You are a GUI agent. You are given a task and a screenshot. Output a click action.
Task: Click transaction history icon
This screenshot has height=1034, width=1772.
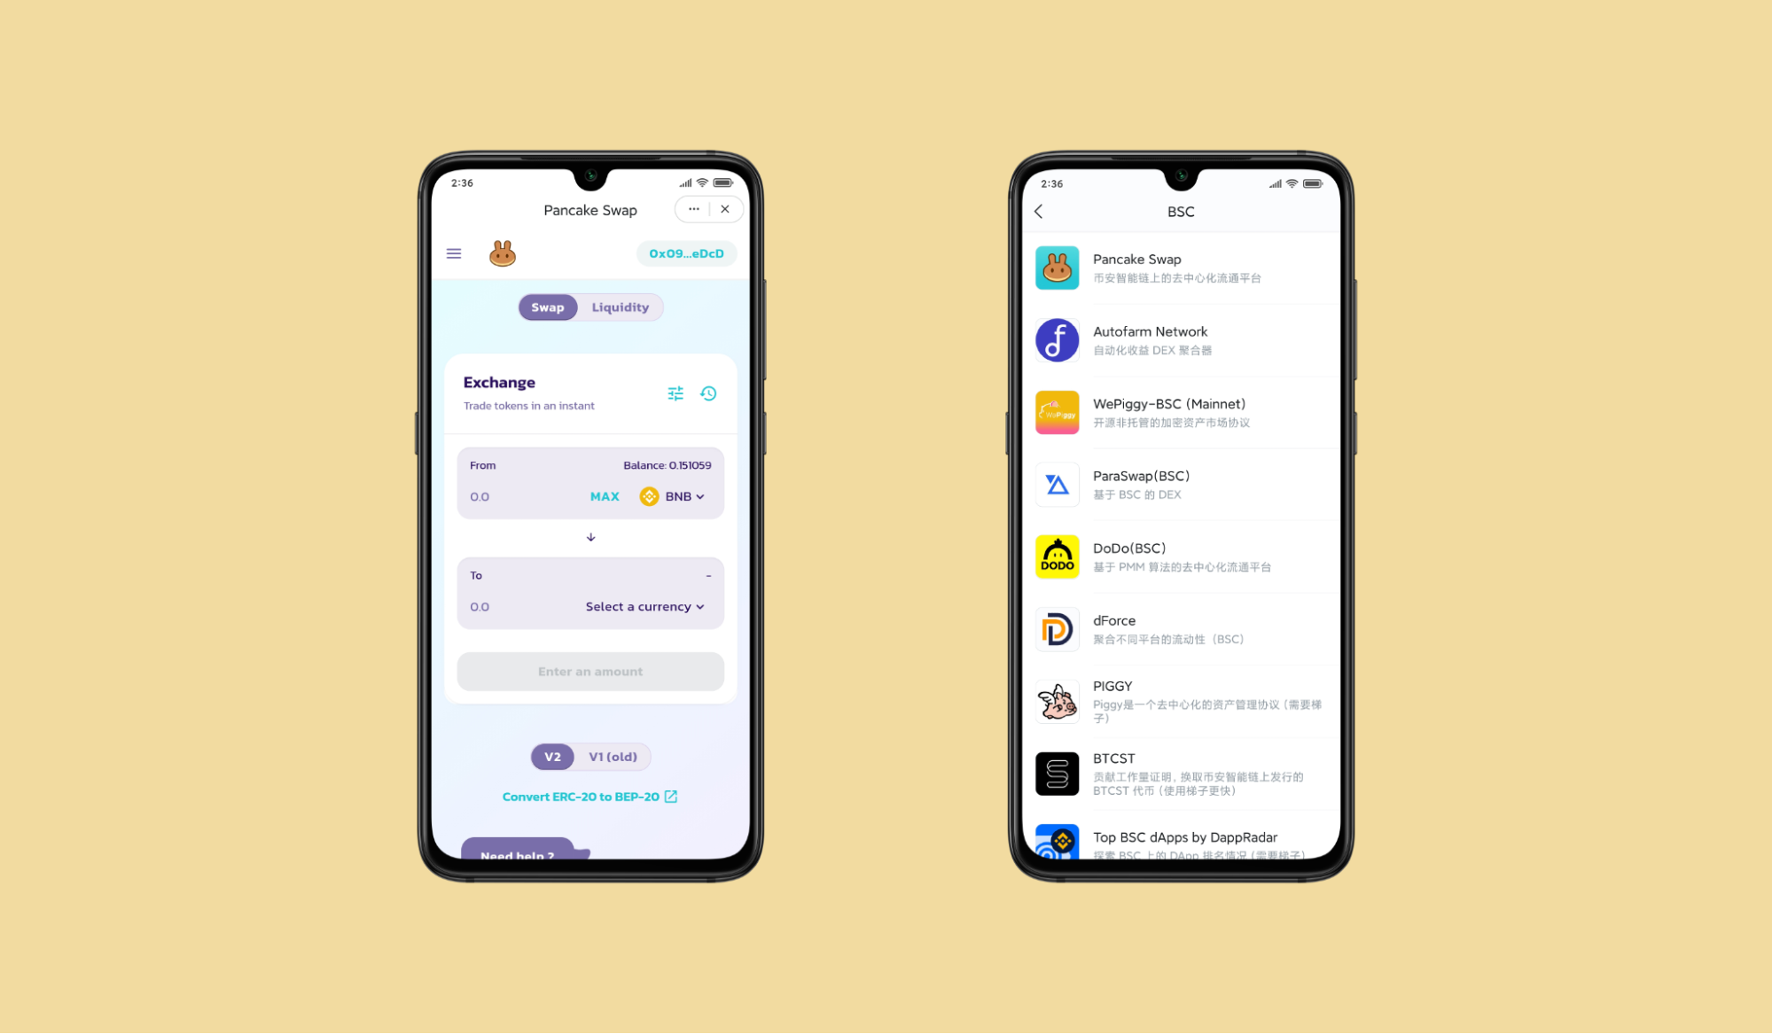(708, 393)
